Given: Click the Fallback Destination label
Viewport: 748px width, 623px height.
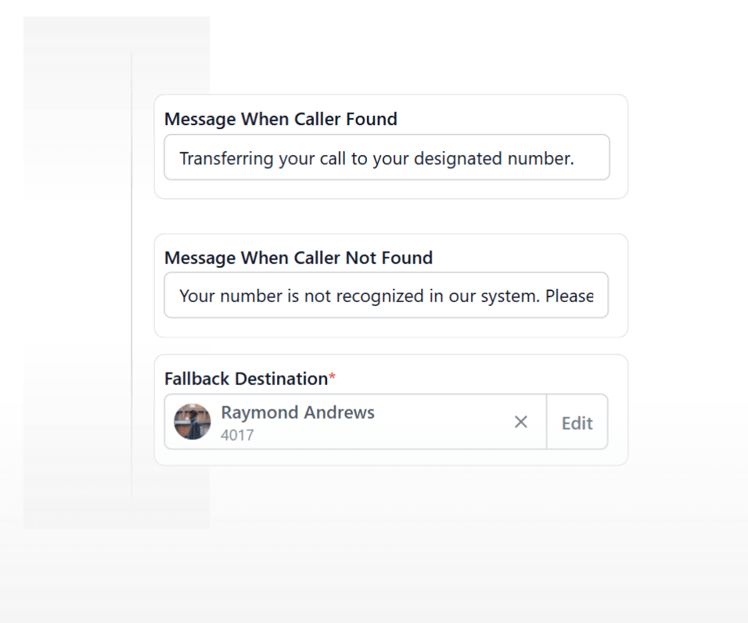Looking at the screenshot, I should tap(244, 378).
